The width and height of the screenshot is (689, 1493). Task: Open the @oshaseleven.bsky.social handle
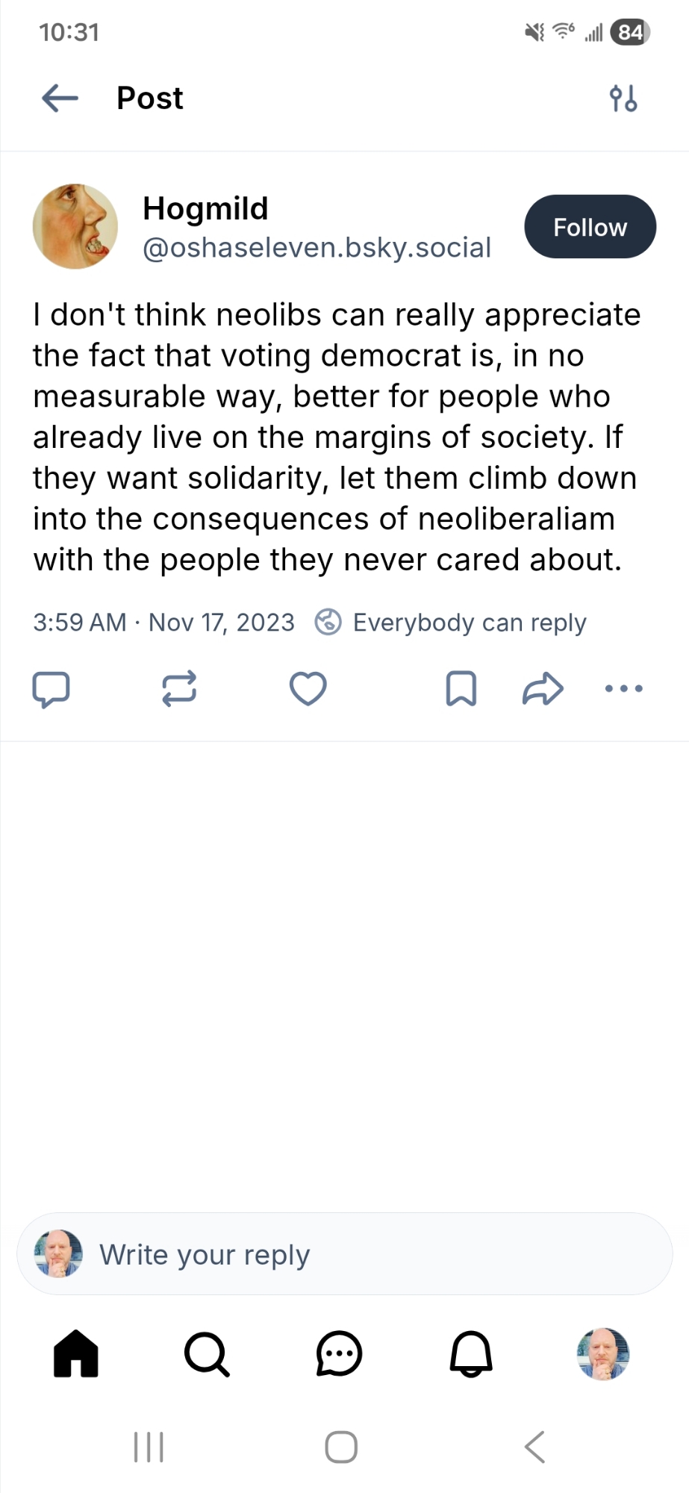click(x=317, y=248)
